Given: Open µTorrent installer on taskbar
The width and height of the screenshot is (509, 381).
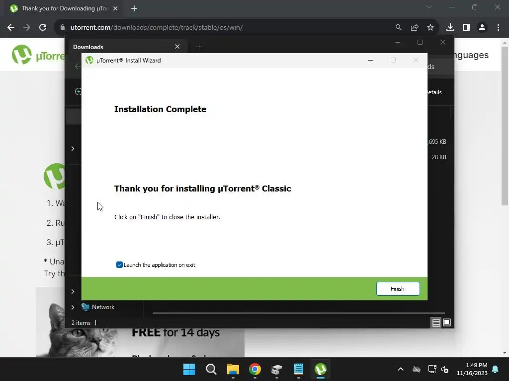Looking at the screenshot, I should 321,369.
